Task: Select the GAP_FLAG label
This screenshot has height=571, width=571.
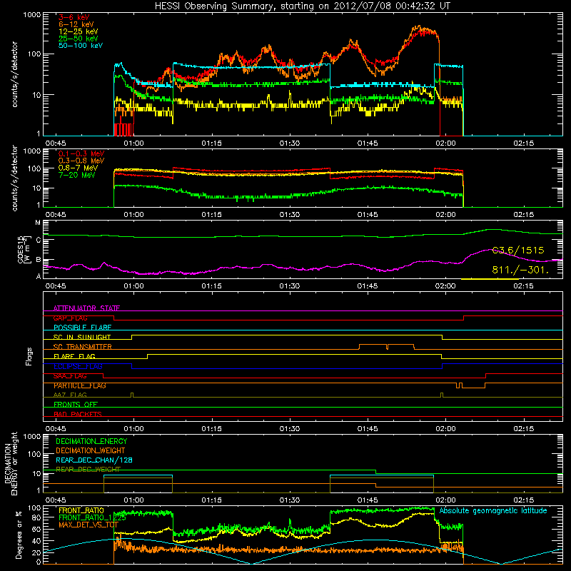Action: coord(70,318)
